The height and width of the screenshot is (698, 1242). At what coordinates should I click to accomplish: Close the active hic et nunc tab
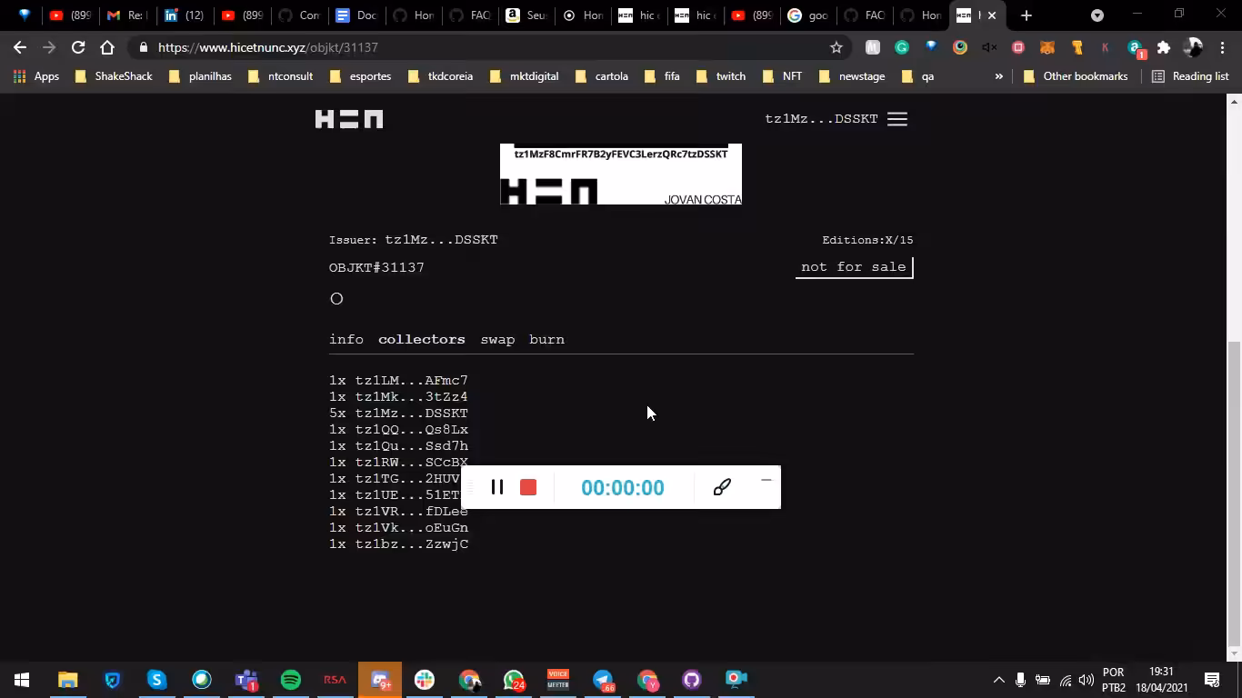(x=992, y=15)
